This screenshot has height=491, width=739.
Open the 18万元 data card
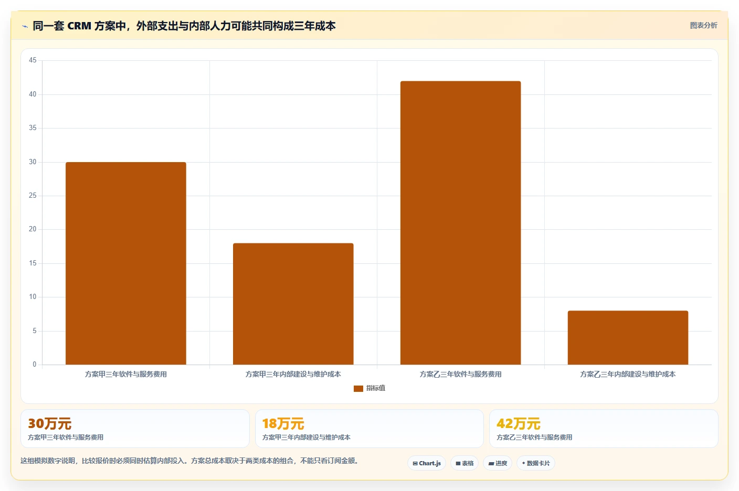(x=369, y=429)
